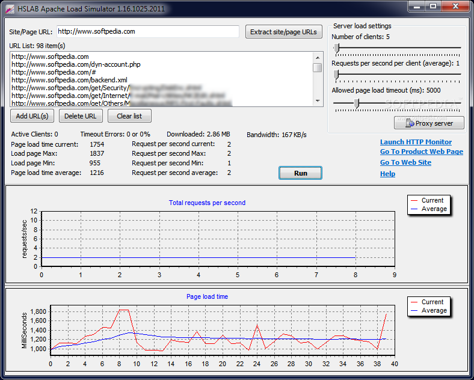
Task: Click the HSLAB app icon in title bar
Action: point(10,9)
